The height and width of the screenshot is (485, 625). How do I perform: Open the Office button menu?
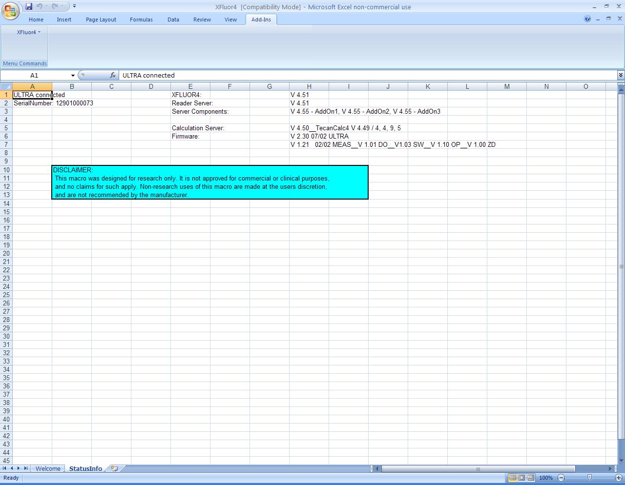(x=10, y=10)
